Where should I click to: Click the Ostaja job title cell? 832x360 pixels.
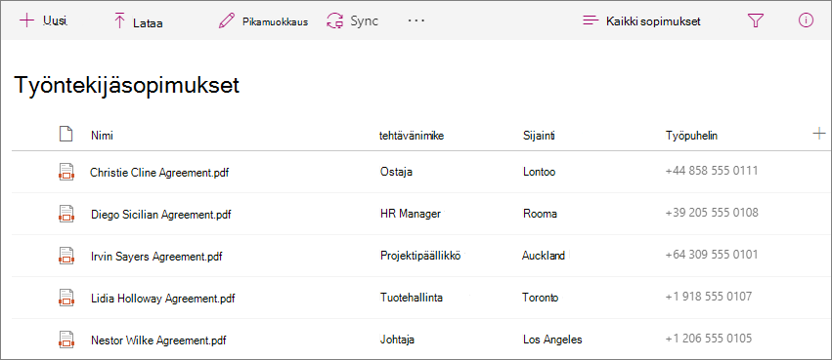point(396,172)
